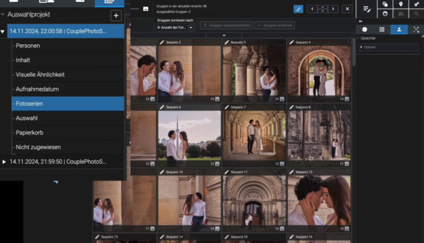Screen dimensions: 424x243
Task: Click the pencil icon next to Sequenz 6
Action: point(162,107)
